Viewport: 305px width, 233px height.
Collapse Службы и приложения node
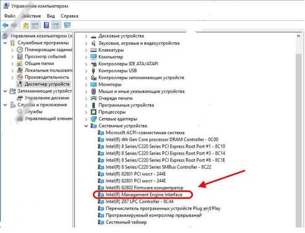click(5, 105)
